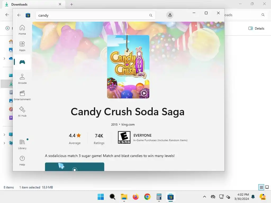Play the Candy Crush Soda trailer video

(x=144, y=93)
